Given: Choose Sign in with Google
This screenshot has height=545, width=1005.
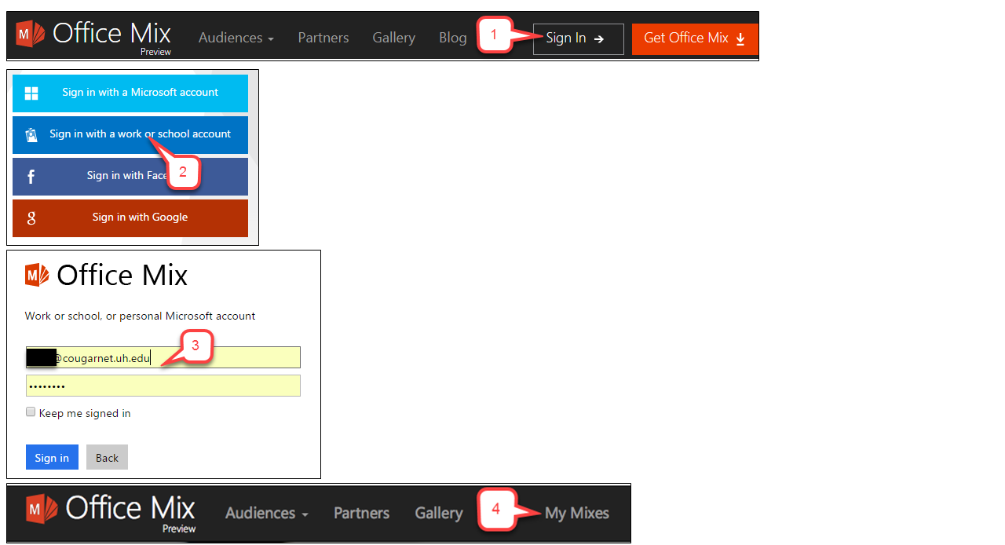Looking at the screenshot, I should pos(130,218).
